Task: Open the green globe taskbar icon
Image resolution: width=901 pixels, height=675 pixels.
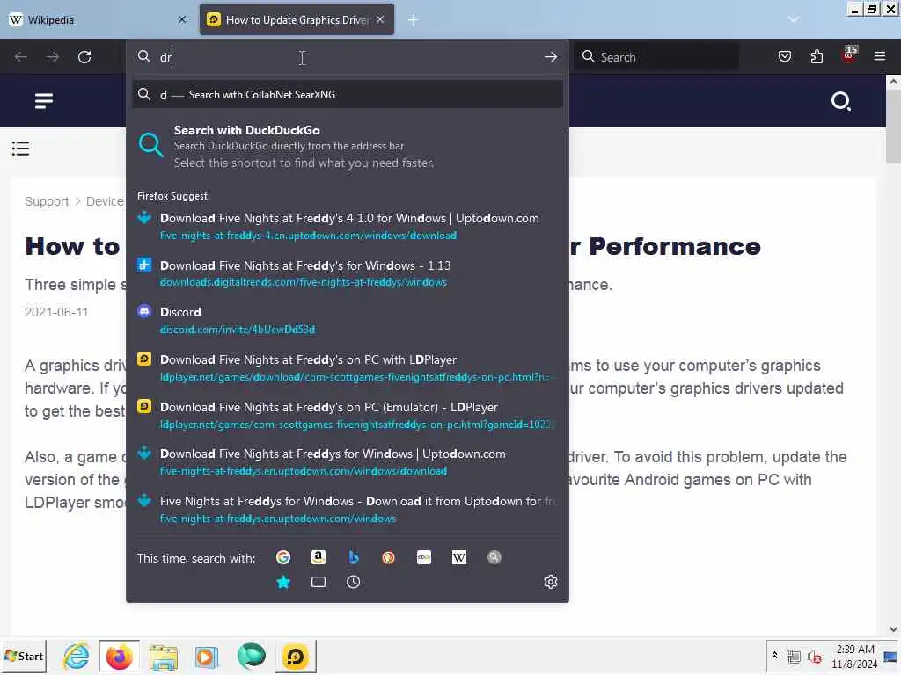Action: coord(251,656)
